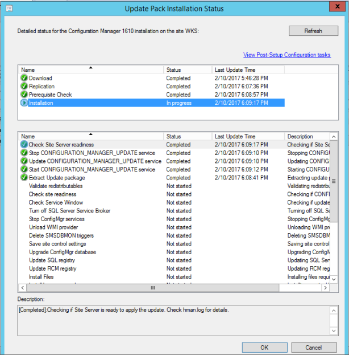Click the 2/10/2017 6:07:36 PM timestamp

(241, 86)
